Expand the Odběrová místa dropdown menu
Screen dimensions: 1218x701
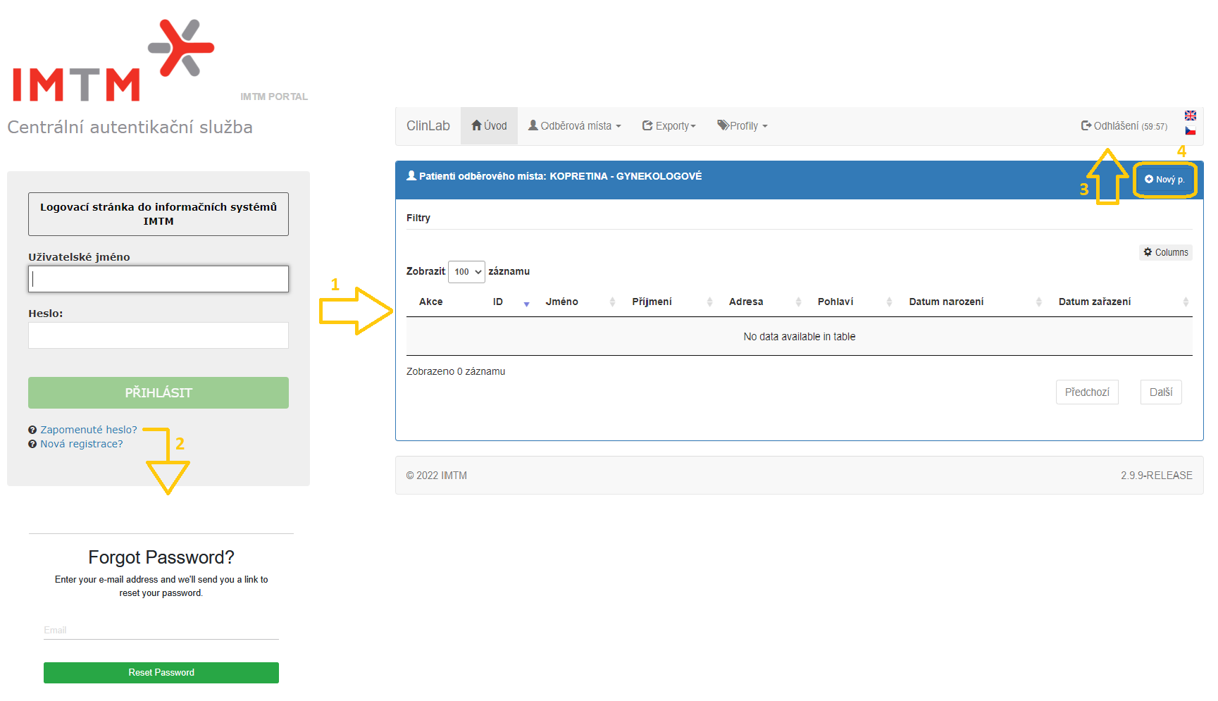[x=575, y=126]
